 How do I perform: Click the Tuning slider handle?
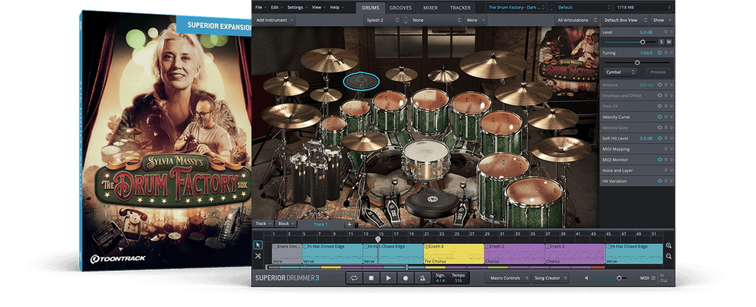637,63
